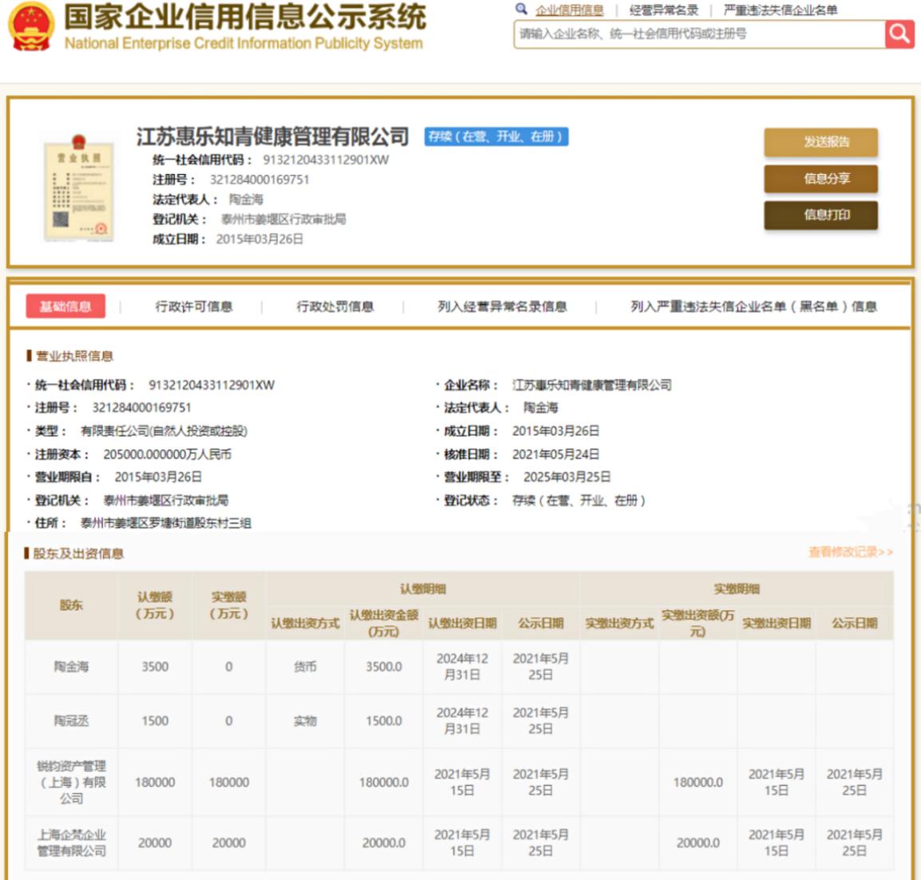Click 货币 contribution method in 陶金海 row
This screenshot has width=921, height=880.
click(x=305, y=666)
